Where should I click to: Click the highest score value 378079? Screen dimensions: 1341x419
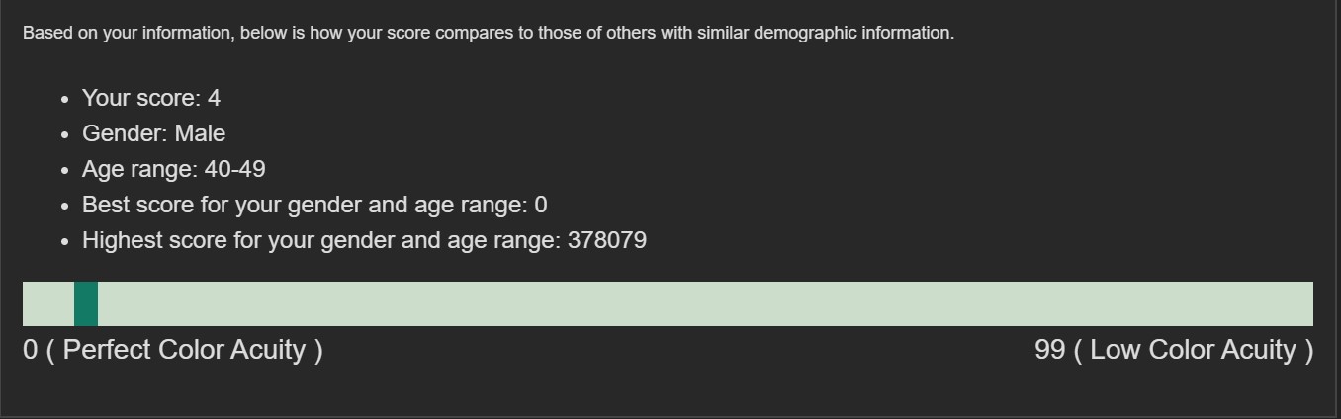pos(607,240)
